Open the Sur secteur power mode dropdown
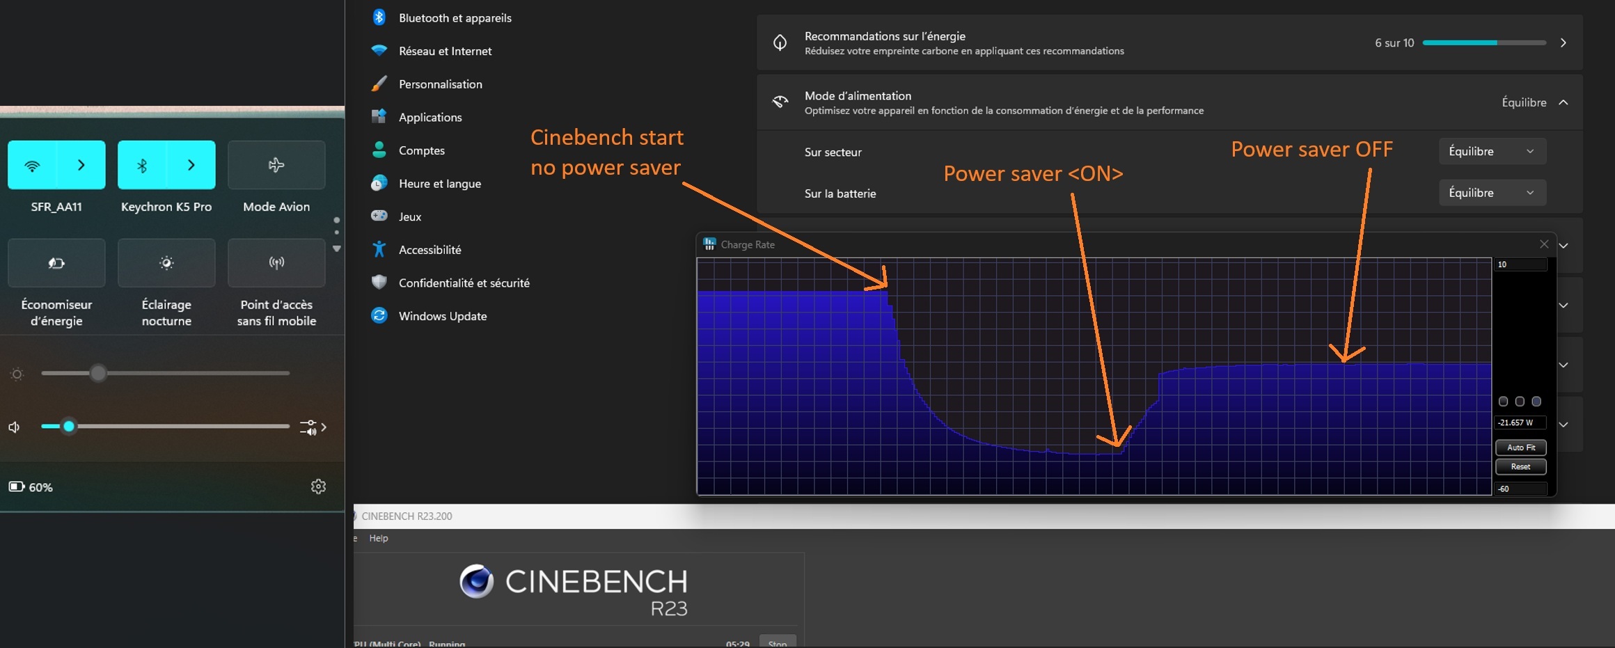1615x648 pixels. tap(1492, 151)
